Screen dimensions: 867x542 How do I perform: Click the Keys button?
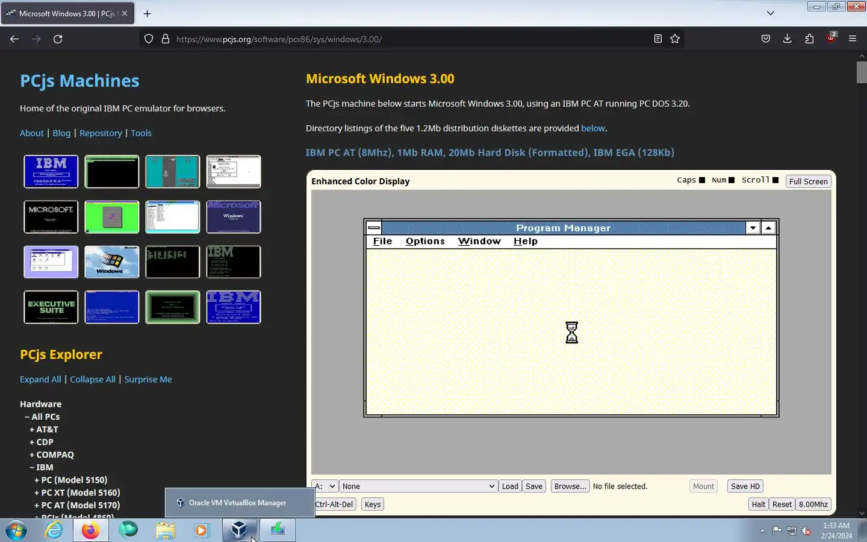(x=373, y=504)
